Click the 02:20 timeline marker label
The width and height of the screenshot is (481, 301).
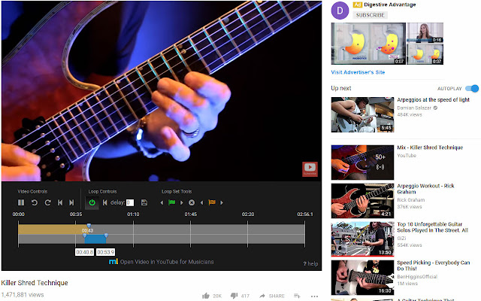(x=248, y=214)
